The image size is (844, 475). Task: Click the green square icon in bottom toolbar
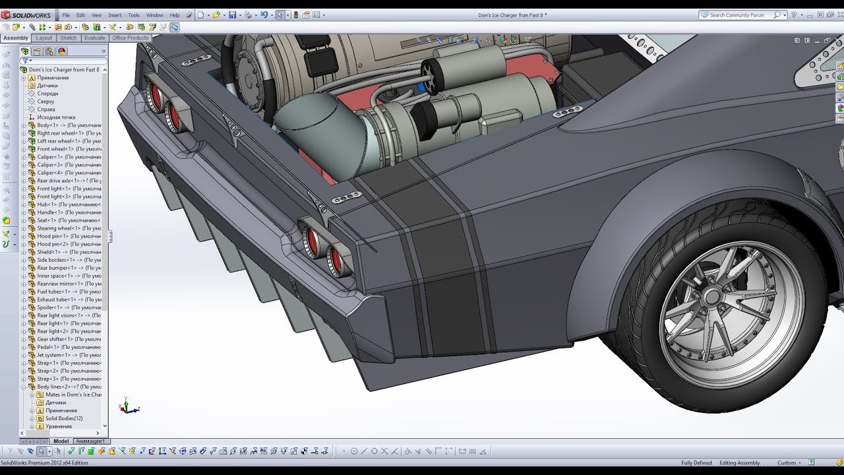pyautogui.click(x=91, y=452)
